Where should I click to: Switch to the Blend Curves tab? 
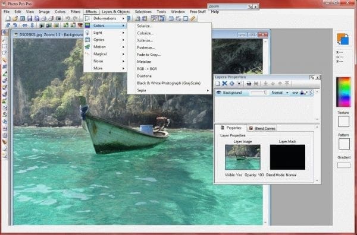coord(262,128)
